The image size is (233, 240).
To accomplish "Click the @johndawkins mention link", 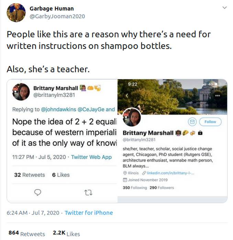I will [x=56, y=109].
